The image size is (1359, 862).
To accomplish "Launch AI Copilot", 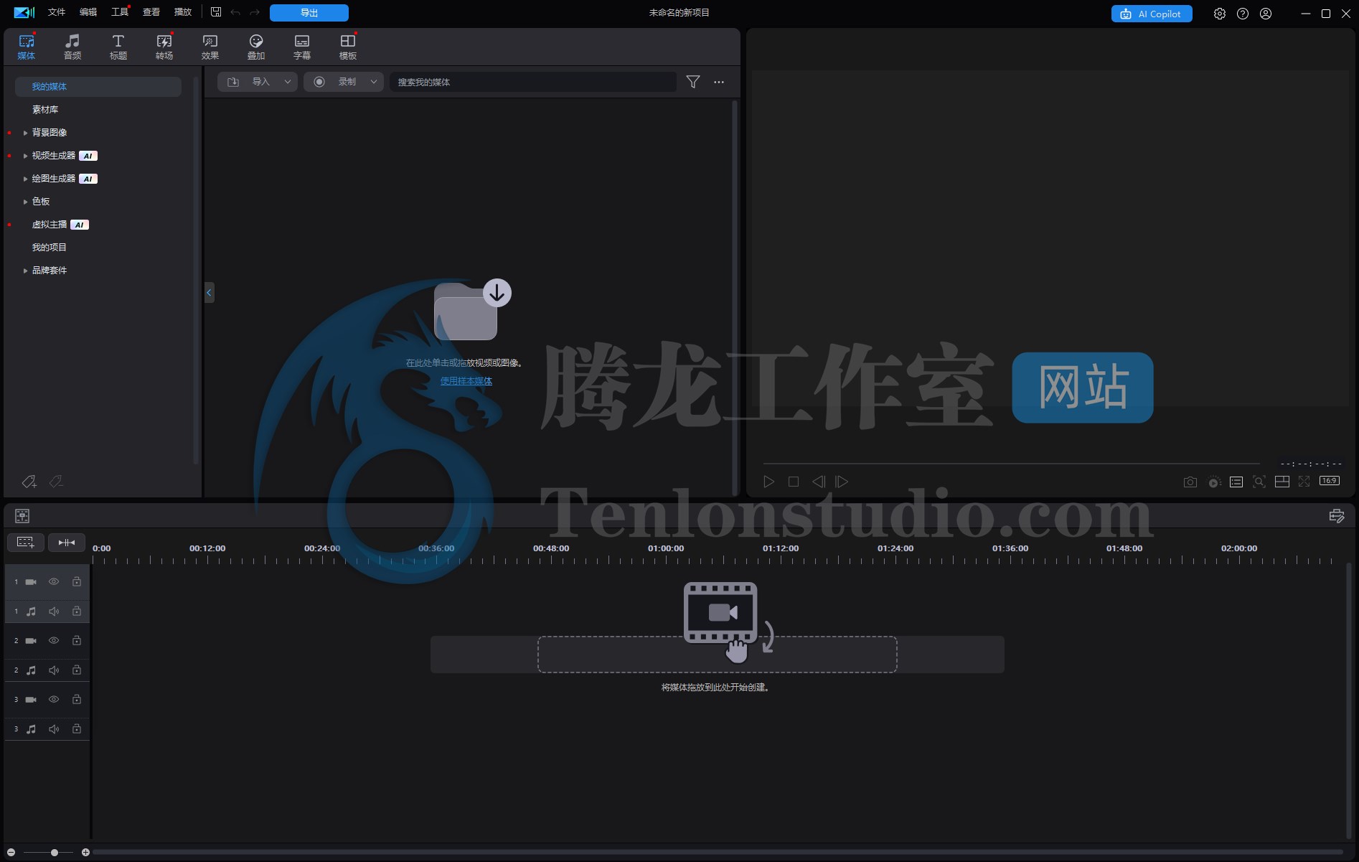I will 1152,14.
